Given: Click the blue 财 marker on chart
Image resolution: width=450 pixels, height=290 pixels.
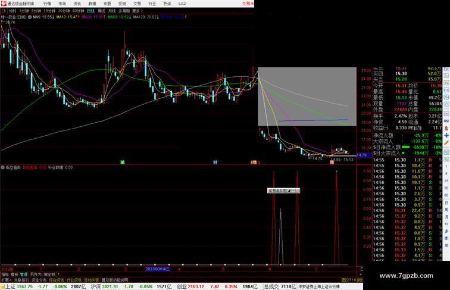Looking at the screenshot, I should click(x=215, y=162).
